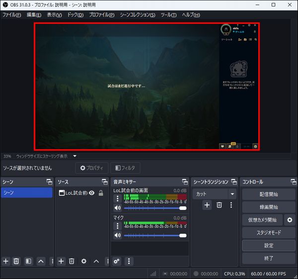Open the 表示(V) menu
298x279 pixels.
pos(54,14)
